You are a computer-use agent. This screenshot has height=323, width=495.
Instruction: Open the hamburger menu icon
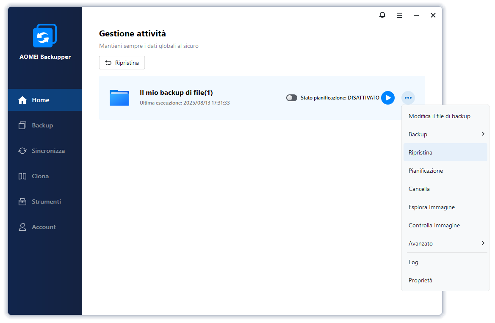[399, 15]
